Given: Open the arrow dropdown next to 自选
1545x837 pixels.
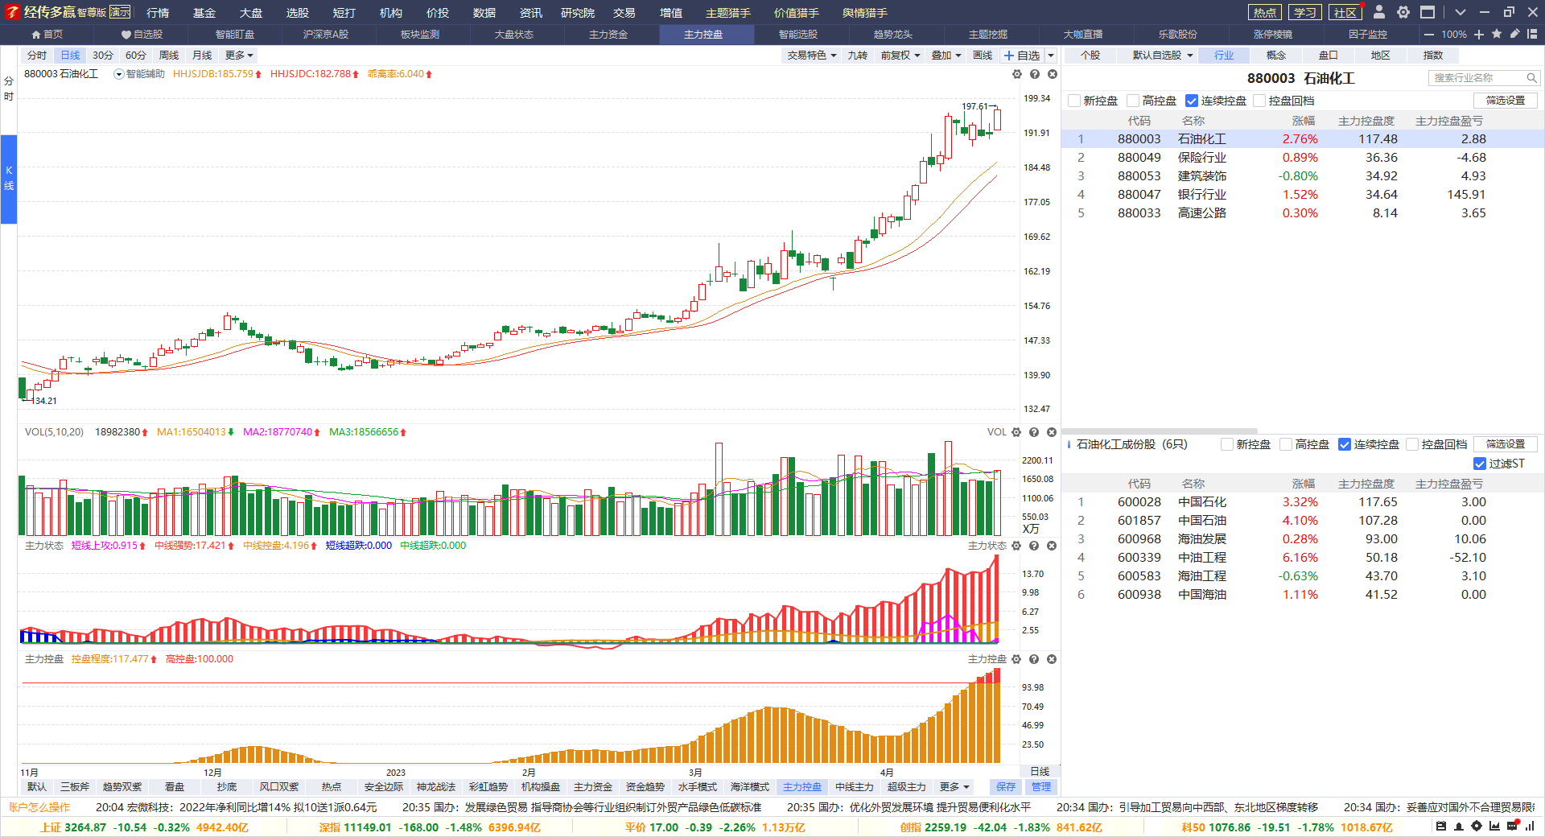Looking at the screenshot, I should [1051, 56].
